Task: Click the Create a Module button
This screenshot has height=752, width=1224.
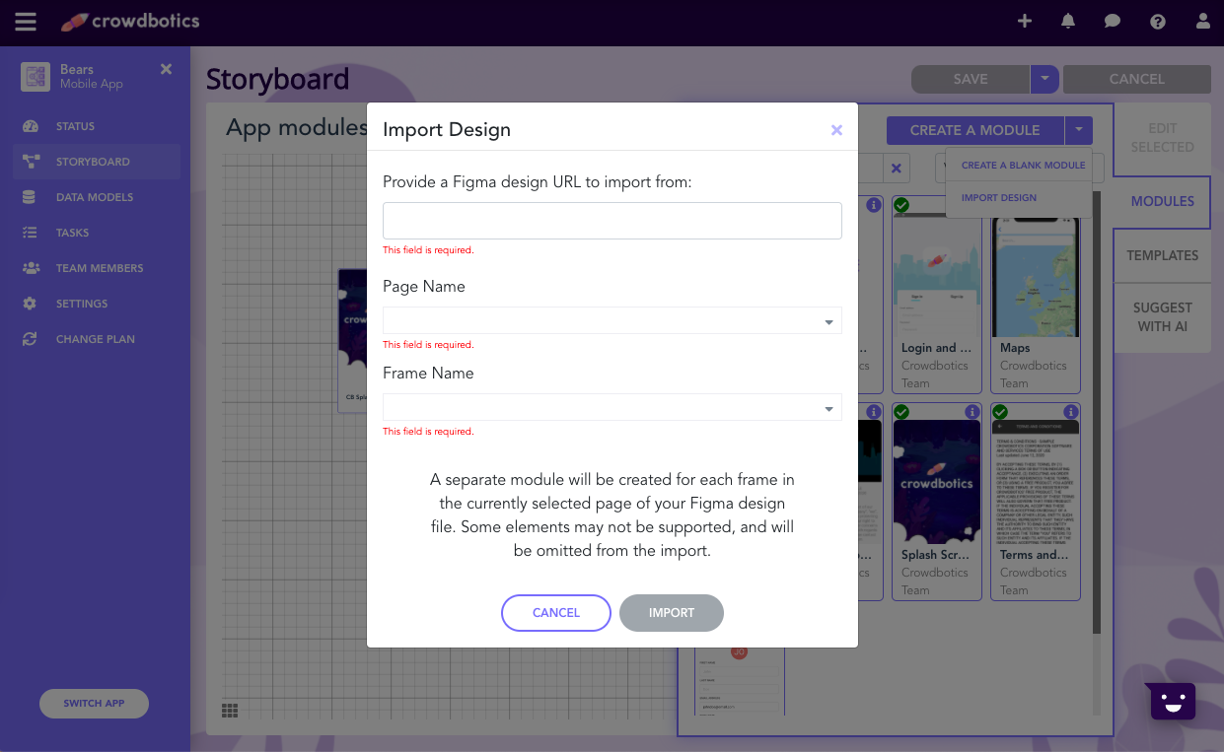Action: click(975, 130)
